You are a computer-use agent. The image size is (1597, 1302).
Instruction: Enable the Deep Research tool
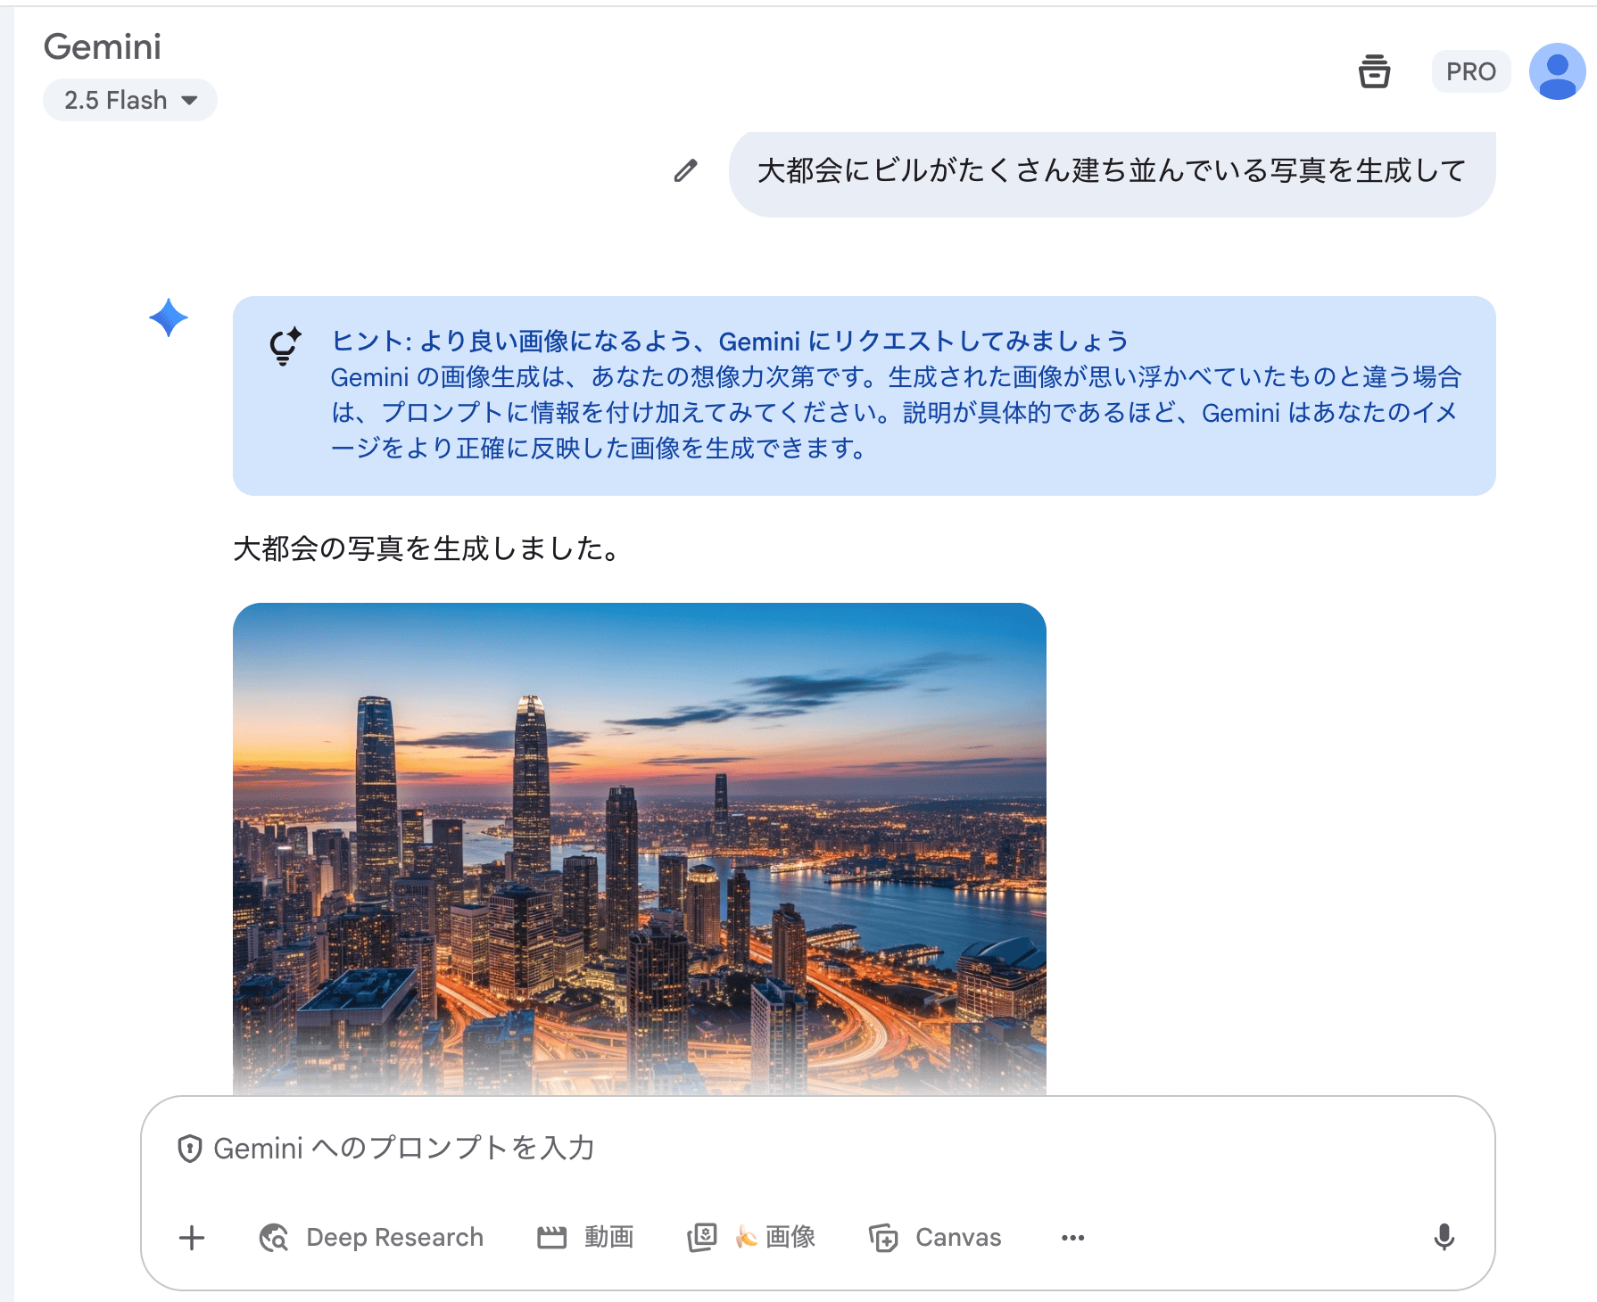372,1238
